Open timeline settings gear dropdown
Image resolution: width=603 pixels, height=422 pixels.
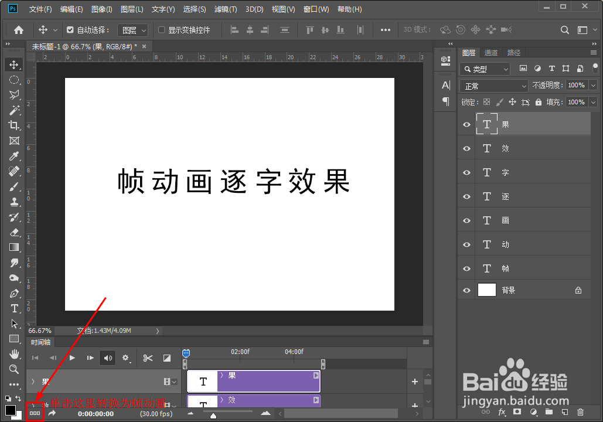126,358
